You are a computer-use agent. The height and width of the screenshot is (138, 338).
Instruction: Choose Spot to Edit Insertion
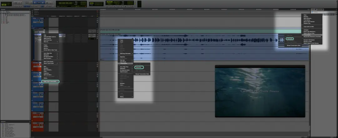312,22
